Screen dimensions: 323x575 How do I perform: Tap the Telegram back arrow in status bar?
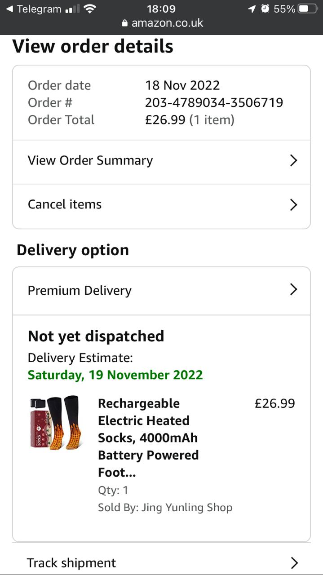click(9, 9)
